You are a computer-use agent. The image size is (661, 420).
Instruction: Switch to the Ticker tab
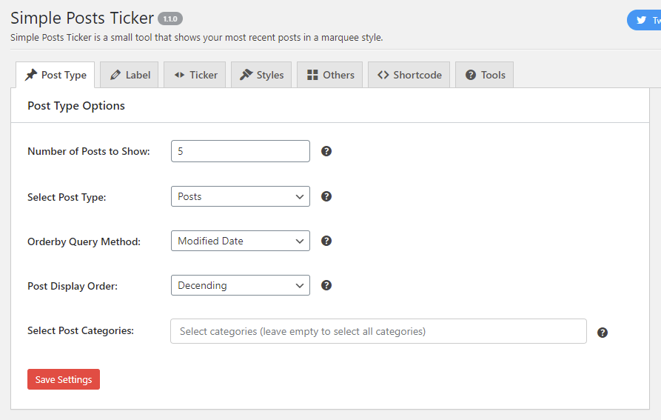(195, 75)
